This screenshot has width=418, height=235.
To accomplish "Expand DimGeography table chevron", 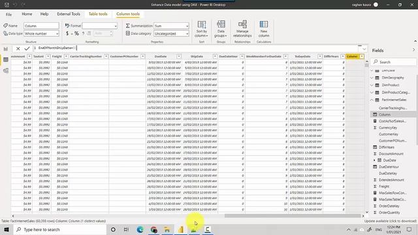I will (372, 78).
